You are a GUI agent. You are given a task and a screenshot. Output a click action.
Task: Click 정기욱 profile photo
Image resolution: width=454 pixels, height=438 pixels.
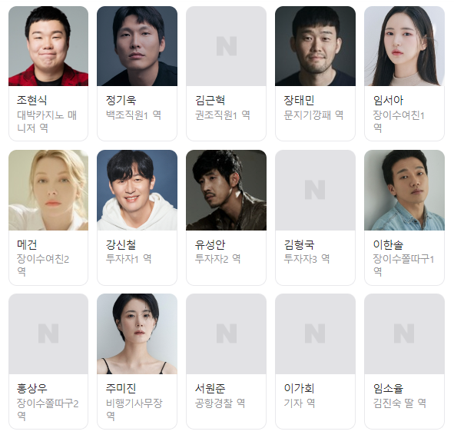pos(138,46)
